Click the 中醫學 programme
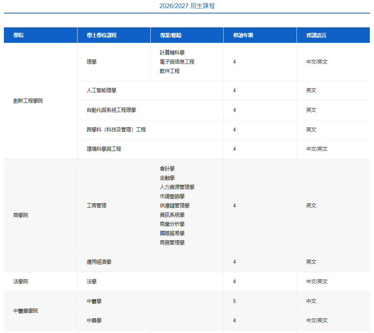This screenshot has width=374, height=333. (x=94, y=301)
